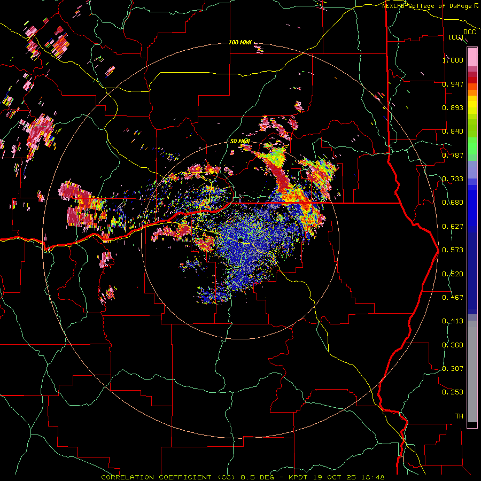Select the 0.520 legend value
The width and height of the screenshot is (481, 481).
(x=453, y=274)
